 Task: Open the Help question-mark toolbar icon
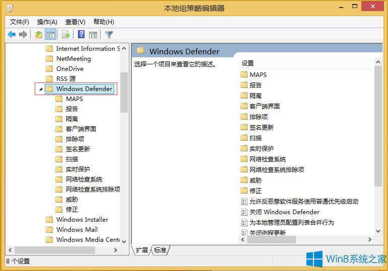(81, 34)
